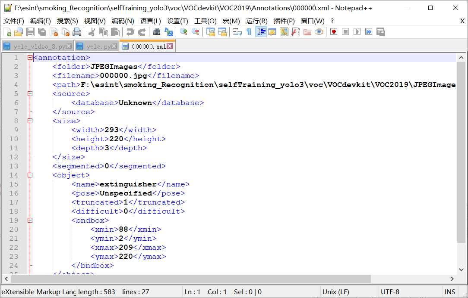Click the Unix (LF) status bar field

(348, 292)
